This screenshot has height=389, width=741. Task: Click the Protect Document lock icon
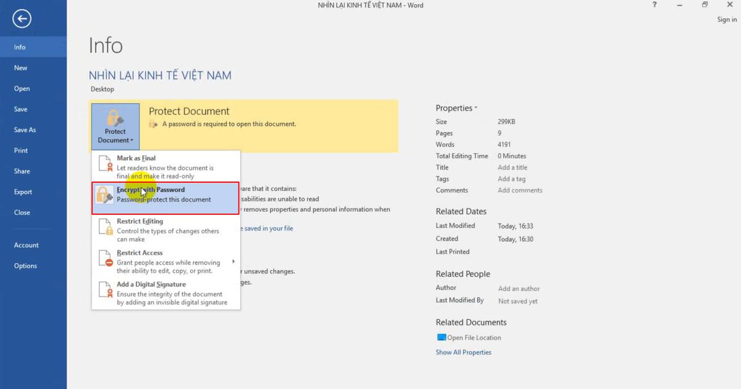pyautogui.click(x=115, y=117)
